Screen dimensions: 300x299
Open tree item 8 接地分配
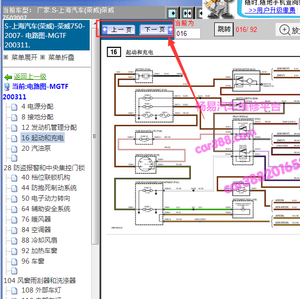(37, 117)
